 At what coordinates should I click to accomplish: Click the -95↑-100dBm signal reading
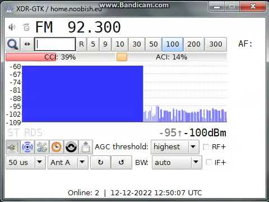point(192,133)
